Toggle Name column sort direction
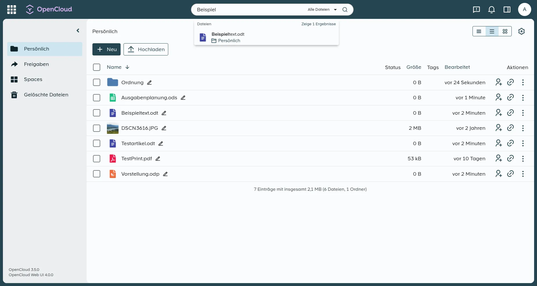This screenshot has width=537, height=286. tap(127, 67)
